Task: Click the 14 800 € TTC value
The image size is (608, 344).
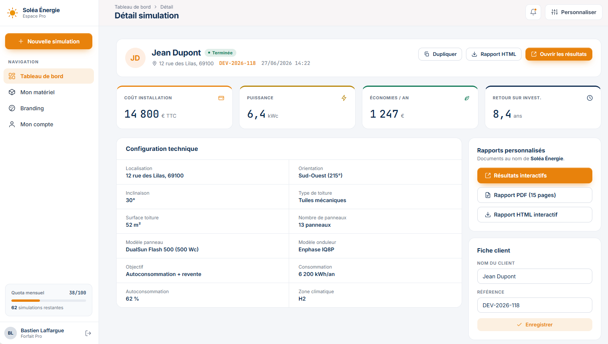Action: (x=150, y=114)
